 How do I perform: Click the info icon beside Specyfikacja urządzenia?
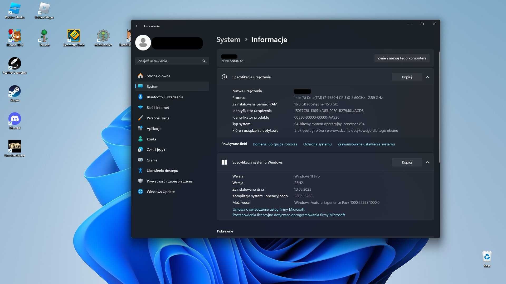click(224, 77)
